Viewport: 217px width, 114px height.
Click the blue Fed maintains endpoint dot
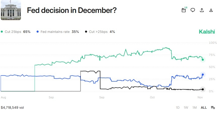[203, 75]
